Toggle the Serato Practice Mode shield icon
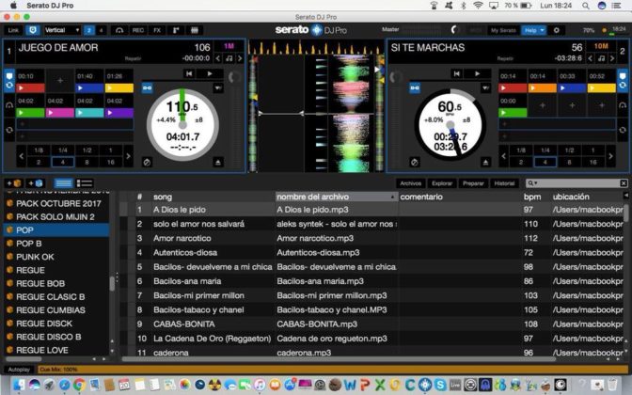Image resolution: width=632 pixels, height=395 pixels. tap(33, 30)
